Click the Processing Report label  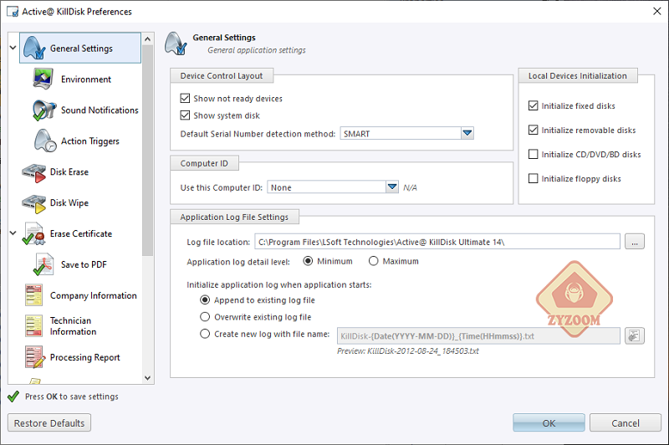85,357
